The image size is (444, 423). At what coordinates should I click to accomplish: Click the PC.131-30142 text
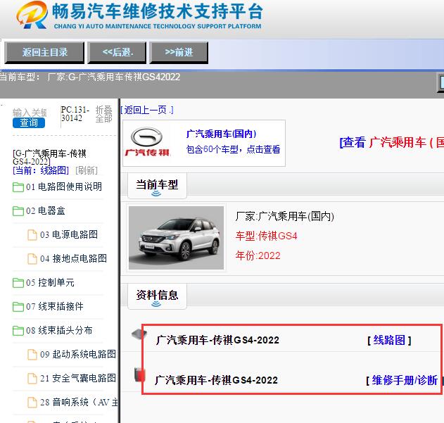[x=75, y=114]
